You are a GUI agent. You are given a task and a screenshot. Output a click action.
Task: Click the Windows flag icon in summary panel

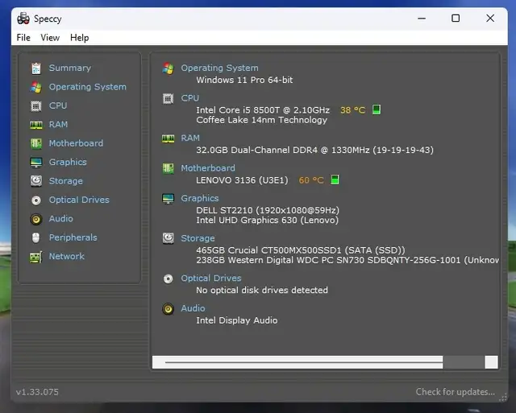coord(168,68)
